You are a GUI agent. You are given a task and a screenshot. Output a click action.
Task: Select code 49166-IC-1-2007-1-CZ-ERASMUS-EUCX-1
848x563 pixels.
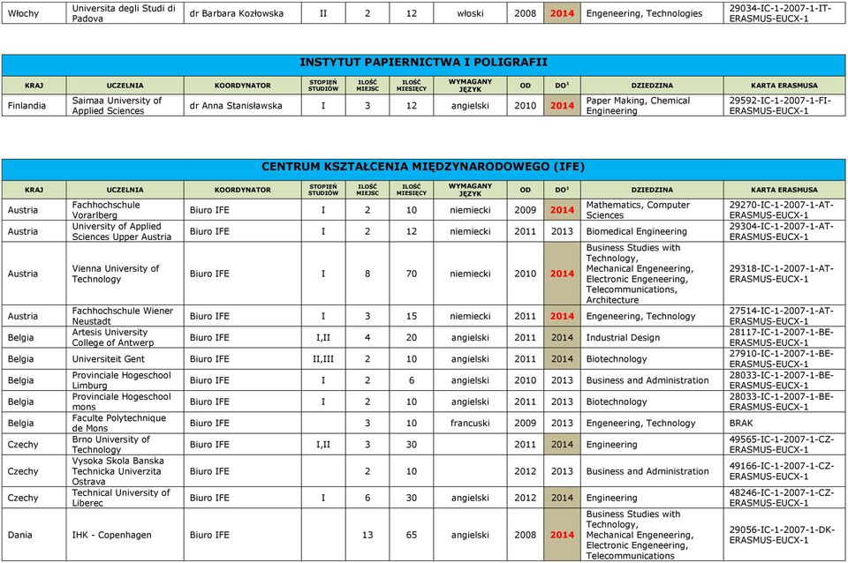tap(784, 471)
